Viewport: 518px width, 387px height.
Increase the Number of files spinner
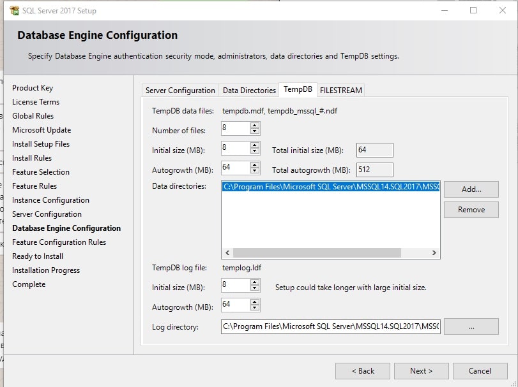(x=255, y=126)
